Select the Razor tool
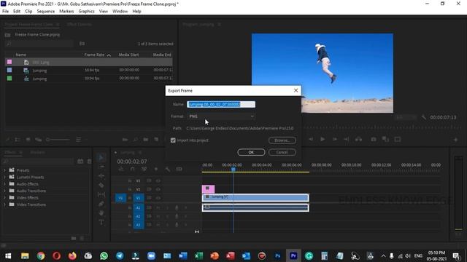 (101, 185)
